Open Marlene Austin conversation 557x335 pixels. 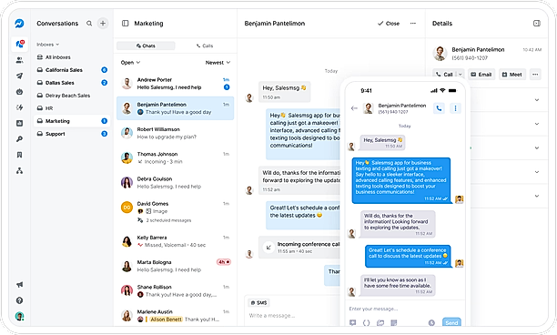(175, 316)
